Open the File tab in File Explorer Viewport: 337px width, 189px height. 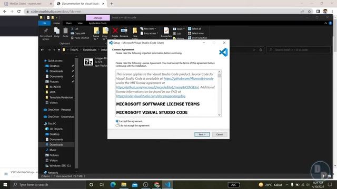point(44,23)
